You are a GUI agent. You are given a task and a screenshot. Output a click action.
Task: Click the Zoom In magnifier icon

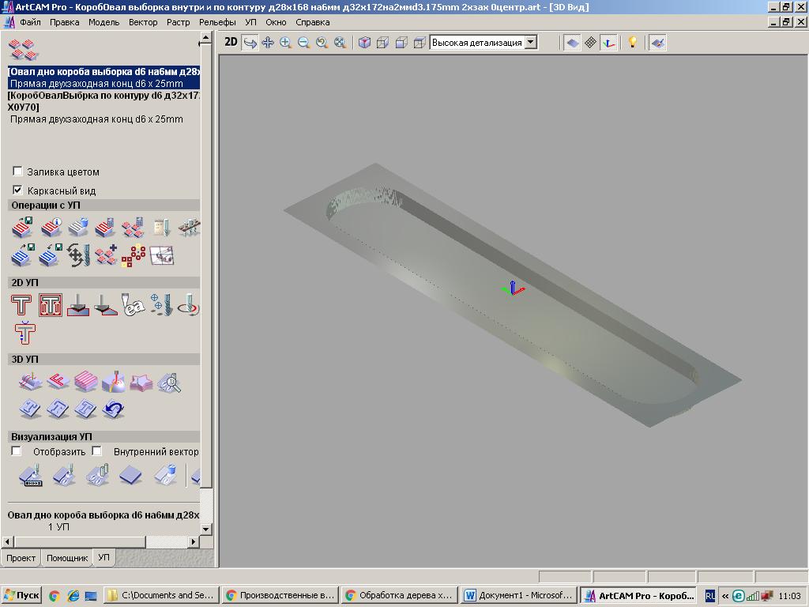285,43
